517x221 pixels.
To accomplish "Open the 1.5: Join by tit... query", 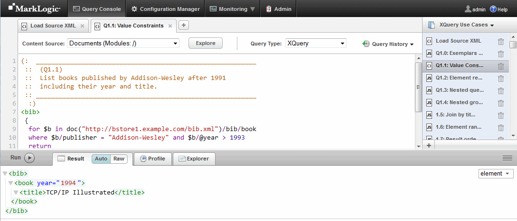I will click(x=455, y=115).
